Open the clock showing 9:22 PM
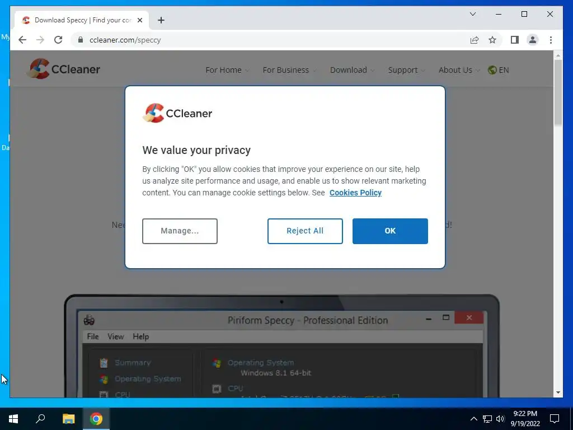Image resolution: width=573 pixels, height=430 pixels. tap(525, 419)
